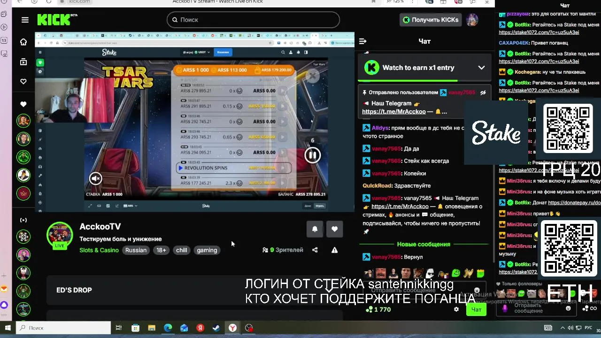The image size is (601, 338).
Task: Click РУС keyboard language indicator
Action: click(587, 328)
